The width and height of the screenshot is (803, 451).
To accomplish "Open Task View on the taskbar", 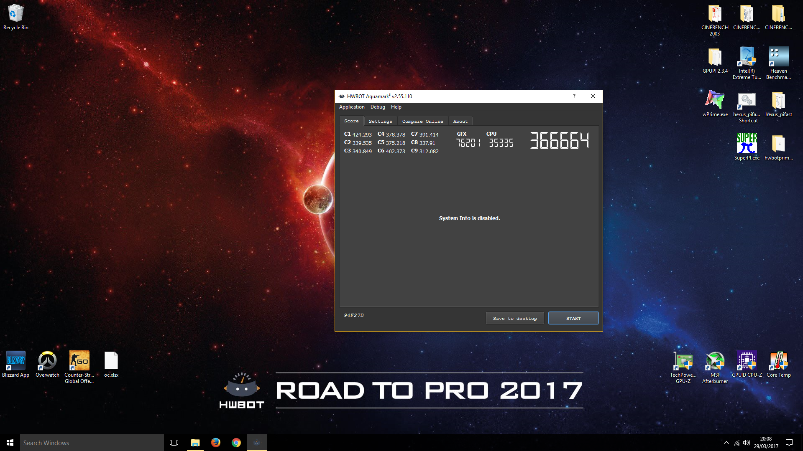I will (174, 443).
